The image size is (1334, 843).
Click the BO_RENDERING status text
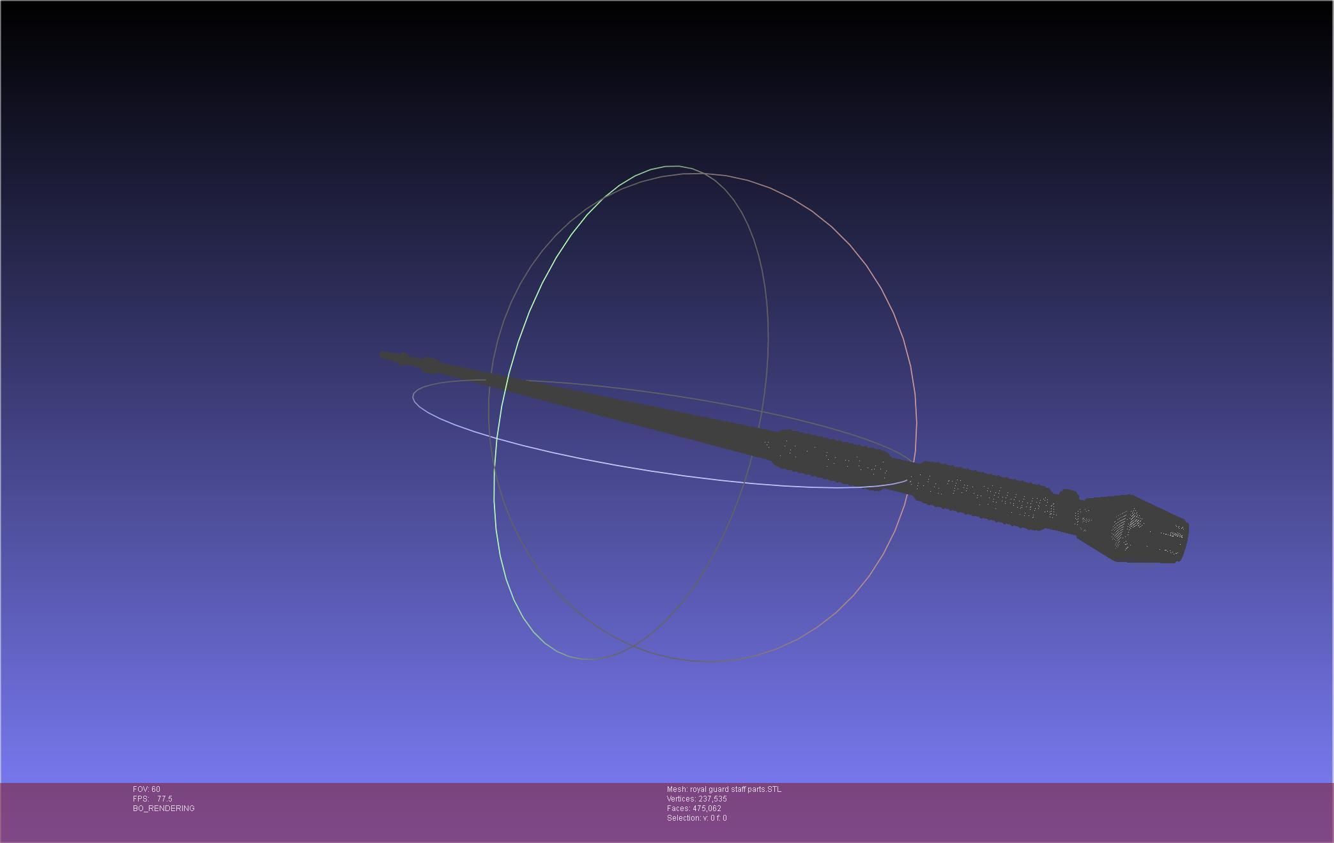click(x=164, y=809)
